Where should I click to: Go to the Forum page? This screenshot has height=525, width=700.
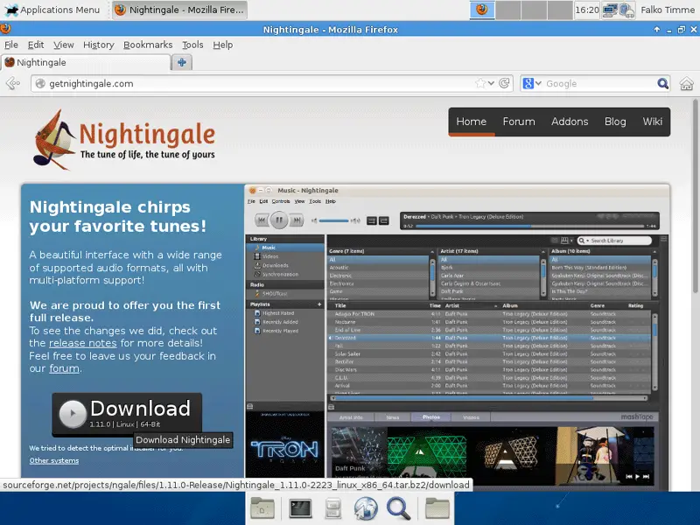[519, 122]
